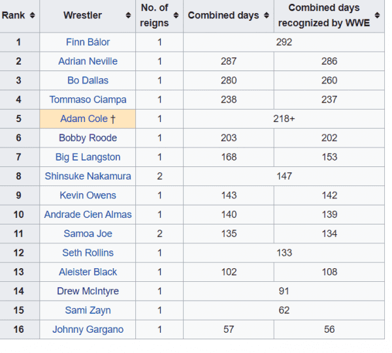Sort by No. of reigns arrows

(x=175, y=16)
